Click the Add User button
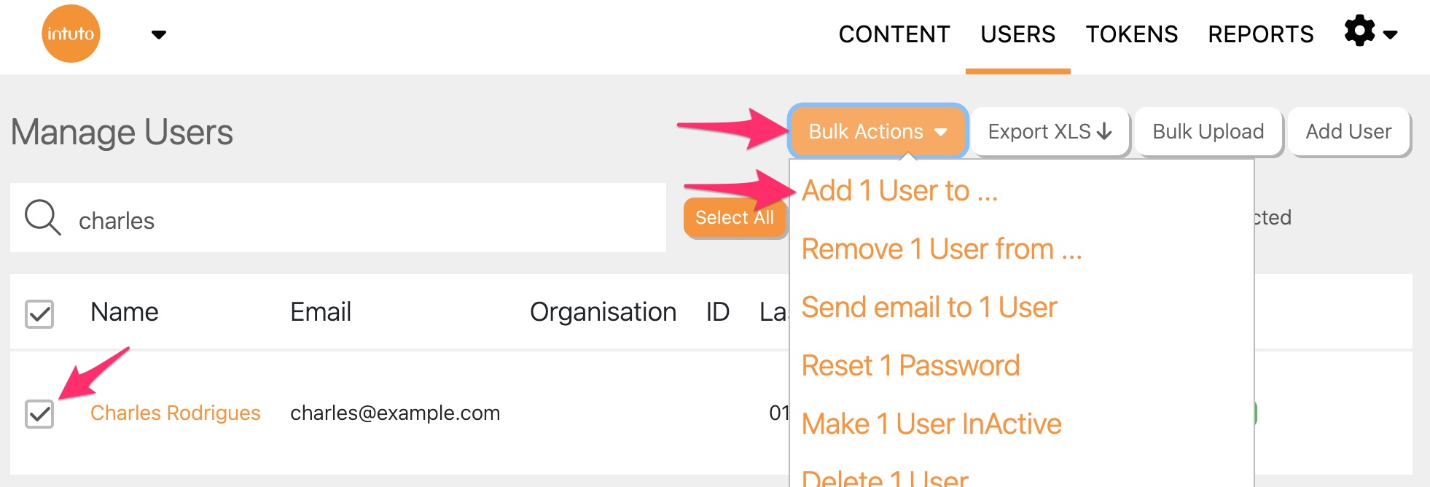1430x487 pixels. click(1348, 131)
